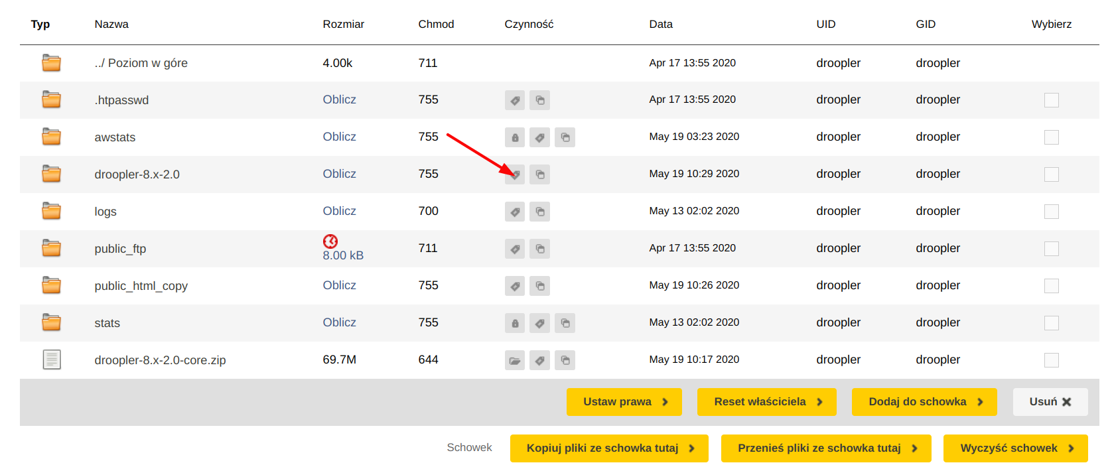Open the logs folder name

[x=105, y=212]
